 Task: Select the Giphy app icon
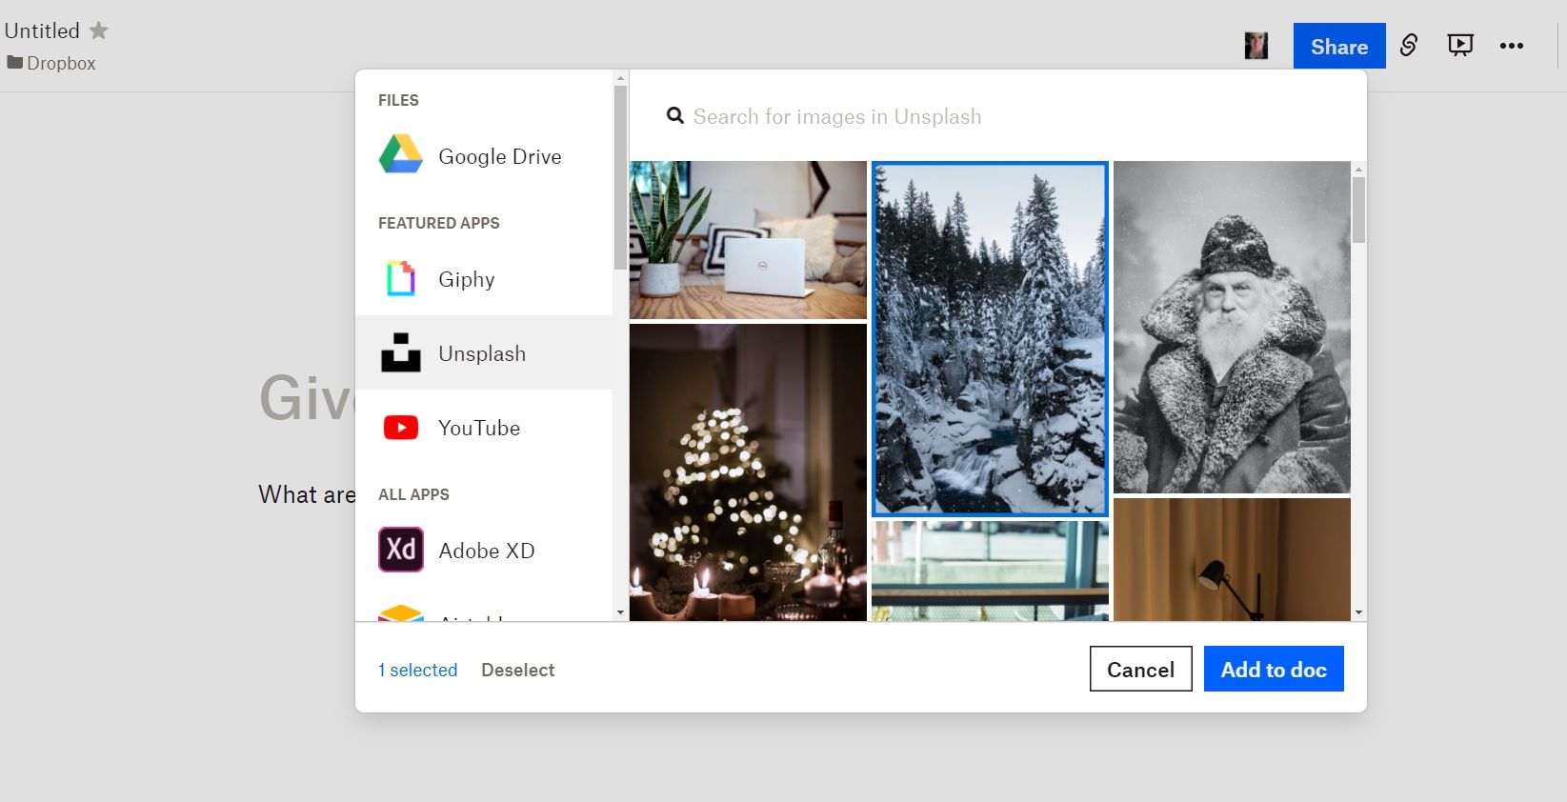point(400,279)
